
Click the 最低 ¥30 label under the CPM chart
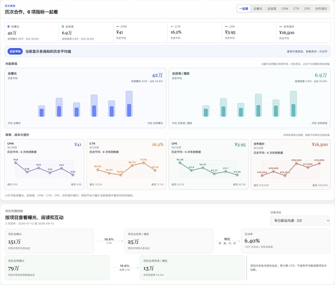pos(12,185)
